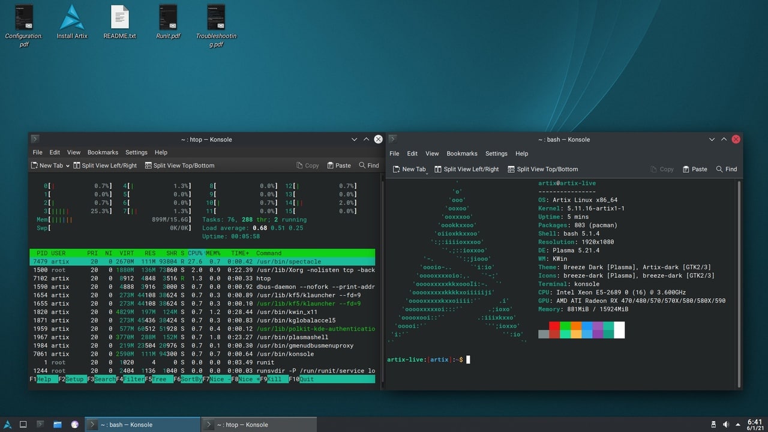Click F1 Help in the htop function bar
The image size is (768, 432).
pos(43,379)
